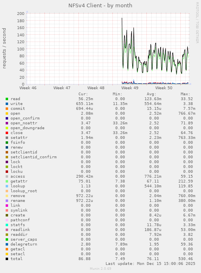Click the graph title NFSv4 Client - by month
This screenshot has height=273, width=201.
click(100, 6)
